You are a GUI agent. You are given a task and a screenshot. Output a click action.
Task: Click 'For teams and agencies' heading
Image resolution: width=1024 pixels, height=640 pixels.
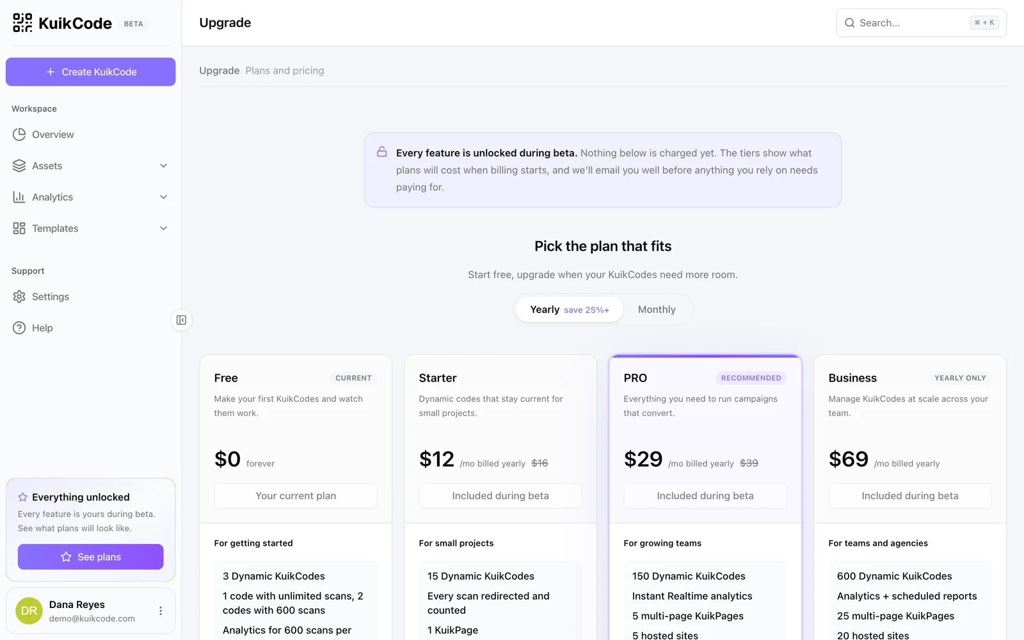pyautogui.click(x=878, y=543)
